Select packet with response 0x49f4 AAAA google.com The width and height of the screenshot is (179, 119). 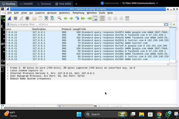[x=88, y=32]
